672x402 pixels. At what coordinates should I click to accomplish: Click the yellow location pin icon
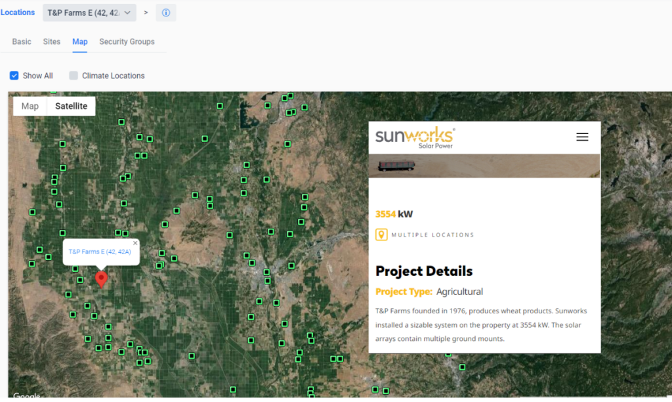[381, 234]
